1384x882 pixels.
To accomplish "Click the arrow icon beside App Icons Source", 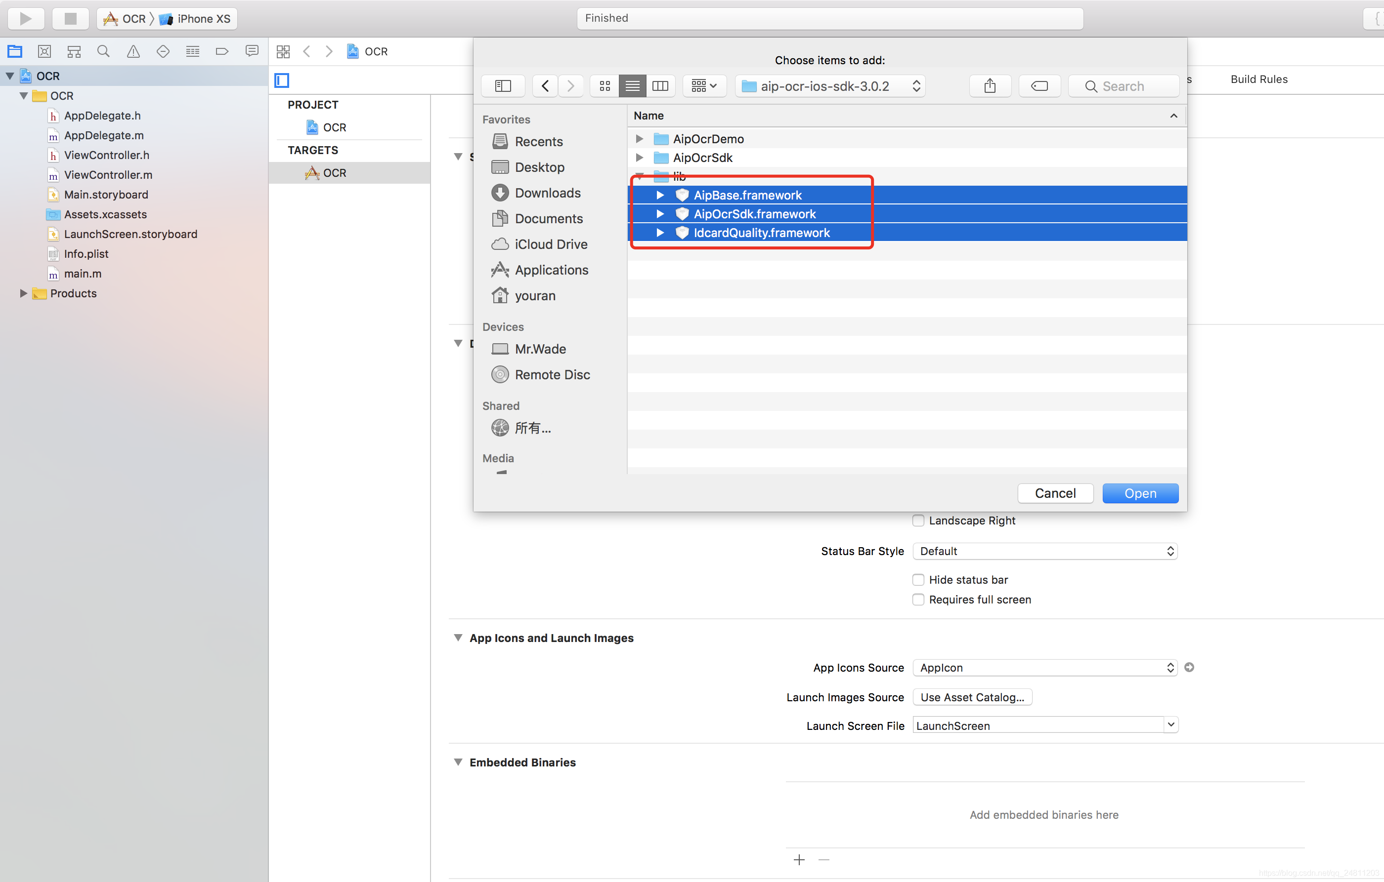I will click(1189, 667).
